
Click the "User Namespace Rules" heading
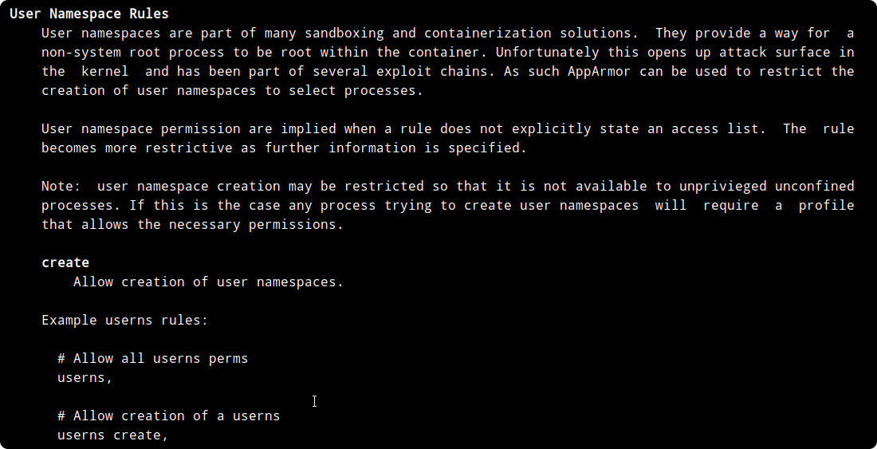88,14
